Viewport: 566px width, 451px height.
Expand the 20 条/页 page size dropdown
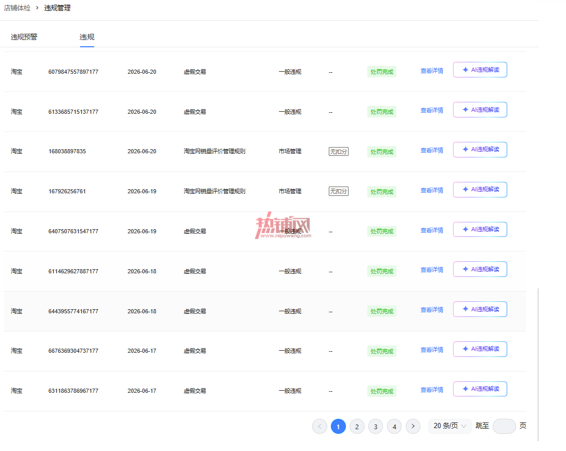[450, 426]
